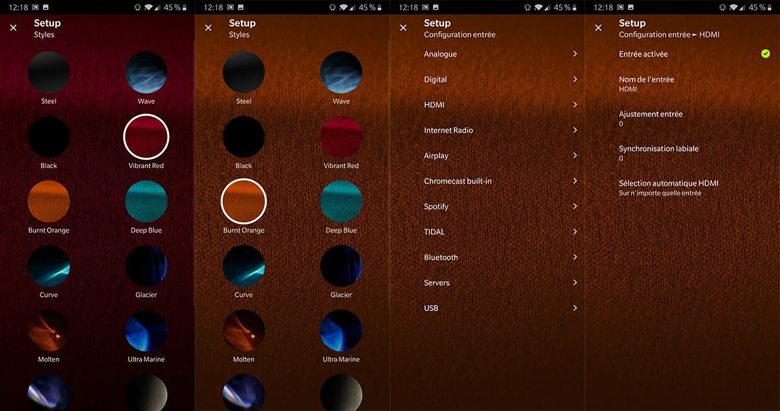Screen dimensions: 780x411
Task: Expand the Spotify input chevron
Action: click(x=575, y=206)
